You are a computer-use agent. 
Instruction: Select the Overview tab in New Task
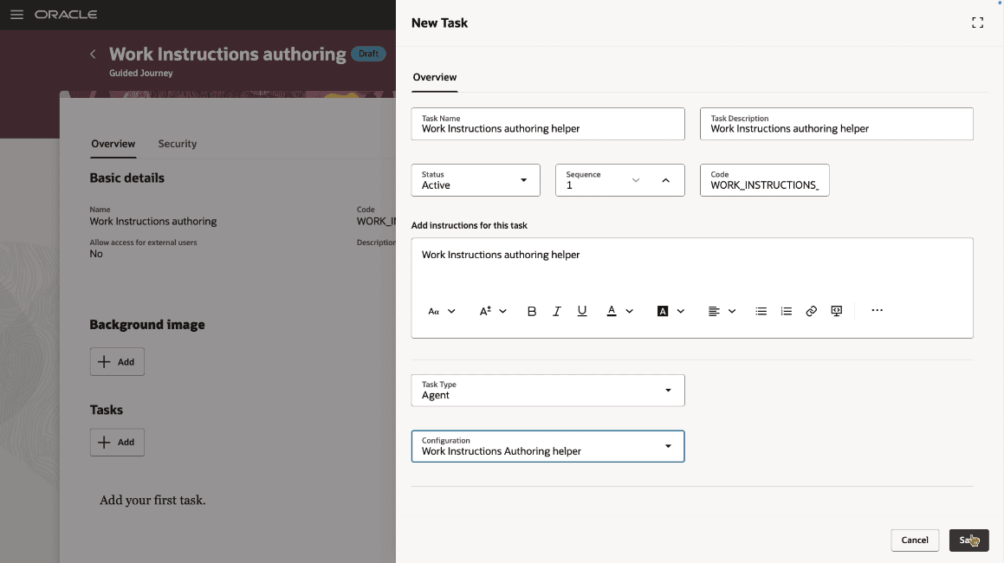click(x=435, y=77)
